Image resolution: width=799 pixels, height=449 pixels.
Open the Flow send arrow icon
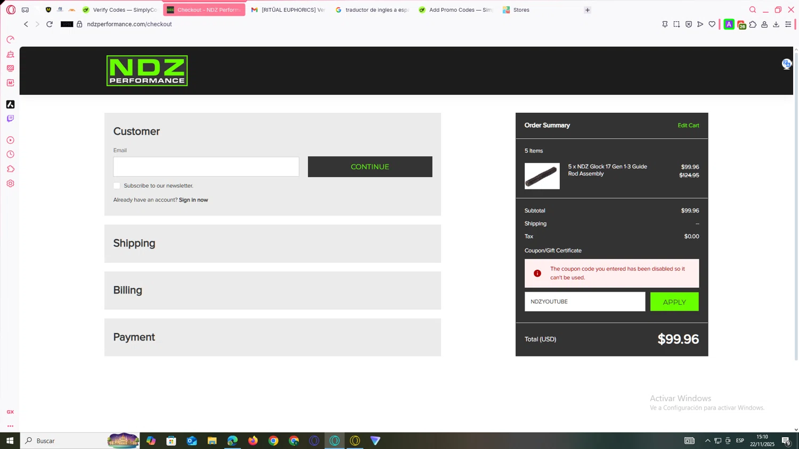(x=700, y=24)
